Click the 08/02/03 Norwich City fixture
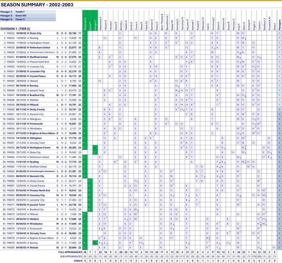 point(41,176)
